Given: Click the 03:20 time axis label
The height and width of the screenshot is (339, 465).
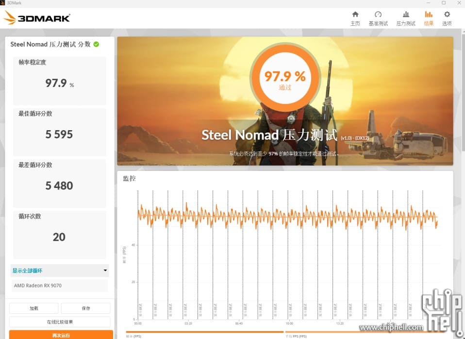Looking at the screenshot, I should click(x=188, y=323).
